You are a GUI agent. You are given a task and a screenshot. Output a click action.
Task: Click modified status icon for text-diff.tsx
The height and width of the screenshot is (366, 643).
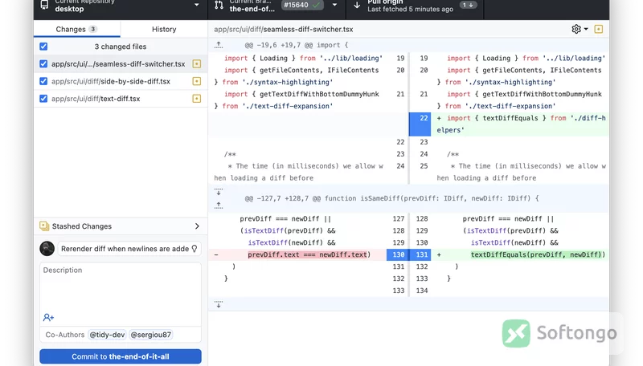[x=197, y=99]
